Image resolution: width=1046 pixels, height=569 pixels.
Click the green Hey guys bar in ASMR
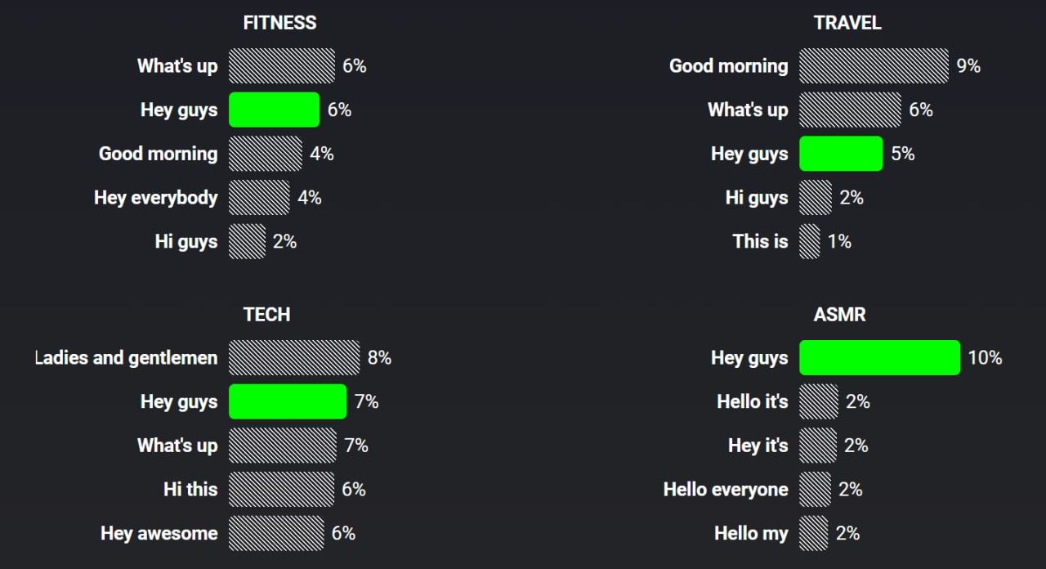[x=879, y=358]
